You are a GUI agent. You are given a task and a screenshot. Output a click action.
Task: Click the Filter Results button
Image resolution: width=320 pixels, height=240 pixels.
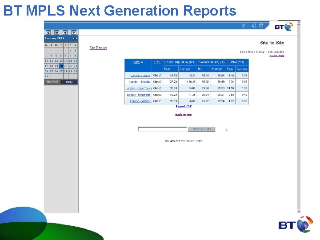[x=201, y=129]
